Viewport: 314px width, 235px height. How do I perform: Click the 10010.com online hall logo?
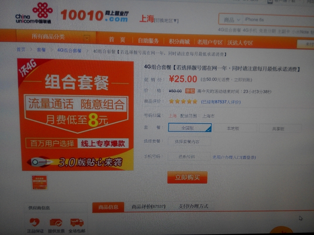tap(95, 16)
